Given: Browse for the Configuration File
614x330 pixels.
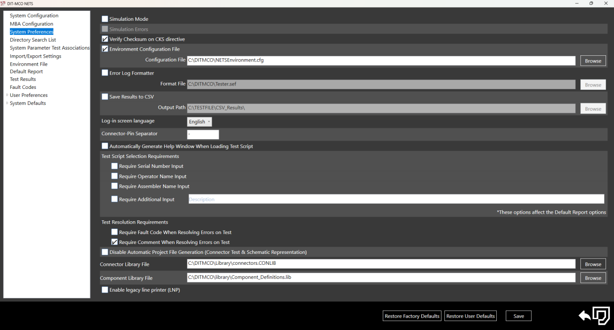Looking at the screenshot, I should [x=593, y=61].
